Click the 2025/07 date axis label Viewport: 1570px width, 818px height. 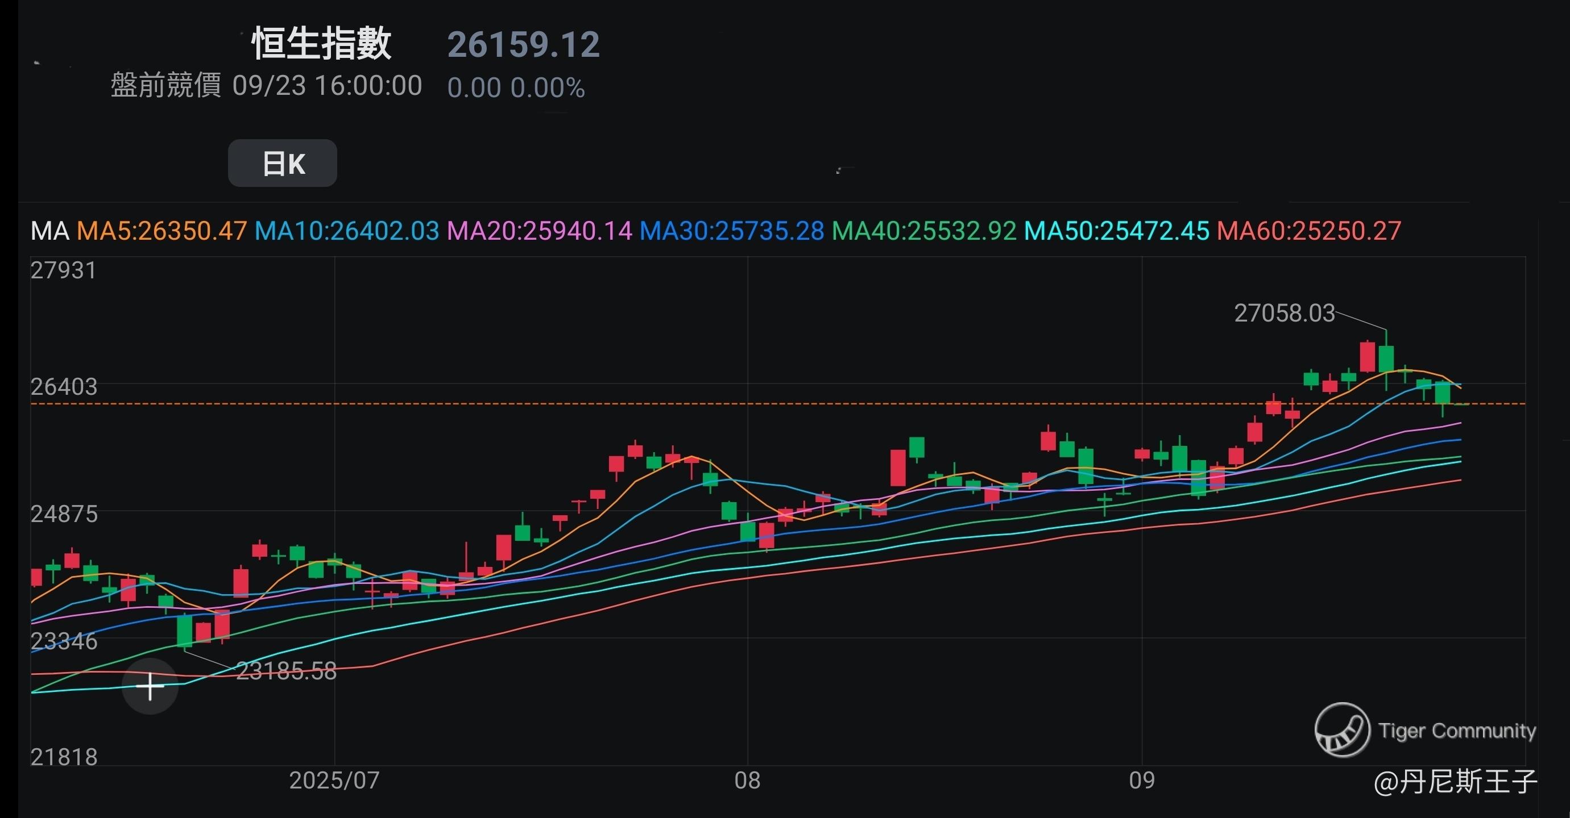pyautogui.click(x=334, y=781)
